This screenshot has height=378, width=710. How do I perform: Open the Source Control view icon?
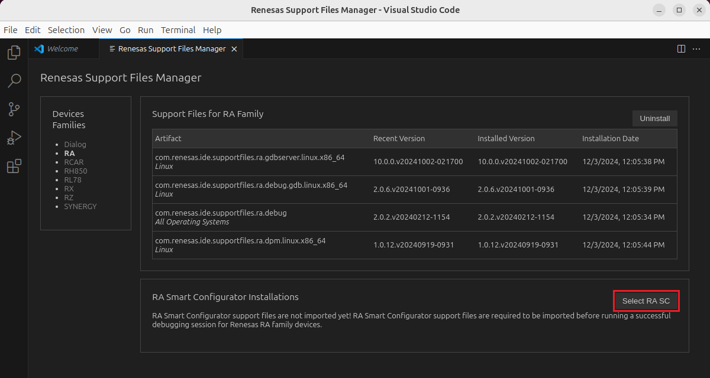tap(14, 109)
